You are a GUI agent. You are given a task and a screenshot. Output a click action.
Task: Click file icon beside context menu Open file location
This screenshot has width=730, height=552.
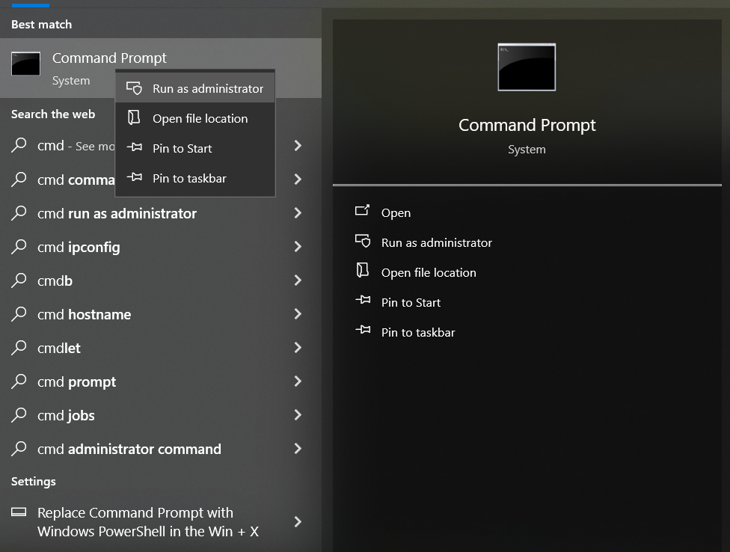click(x=134, y=117)
